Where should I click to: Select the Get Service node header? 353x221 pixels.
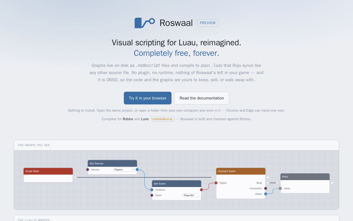click(112, 164)
